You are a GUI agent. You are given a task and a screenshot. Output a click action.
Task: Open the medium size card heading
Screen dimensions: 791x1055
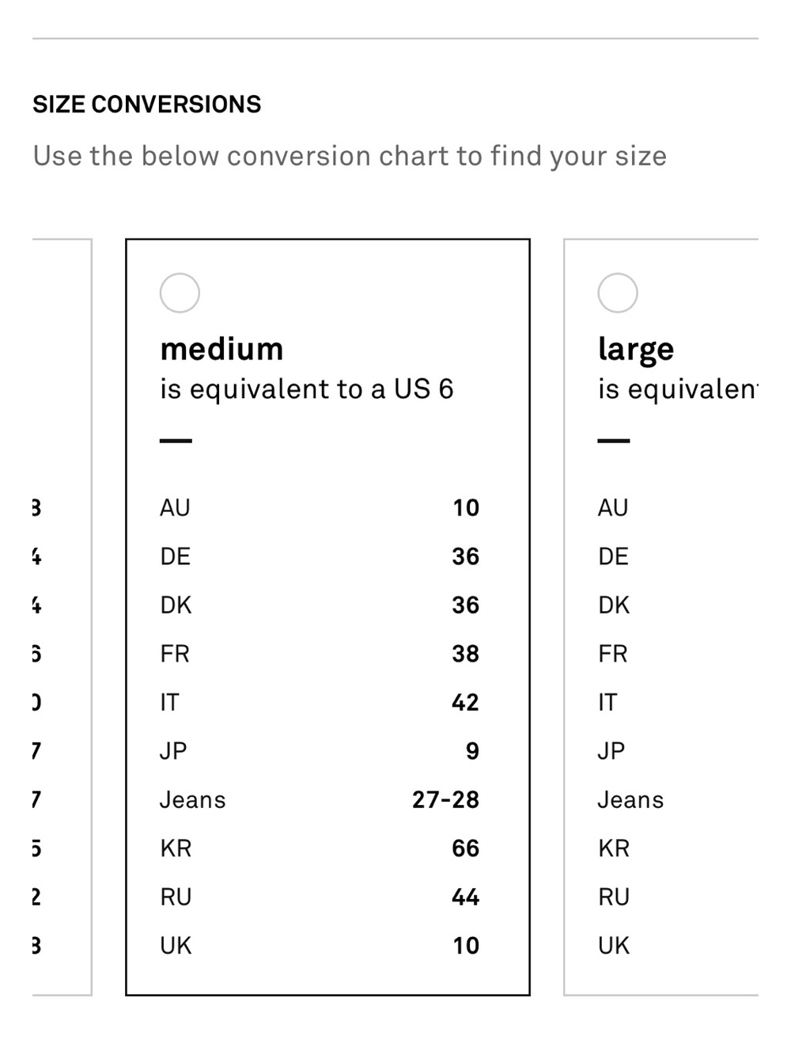(x=221, y=349)
